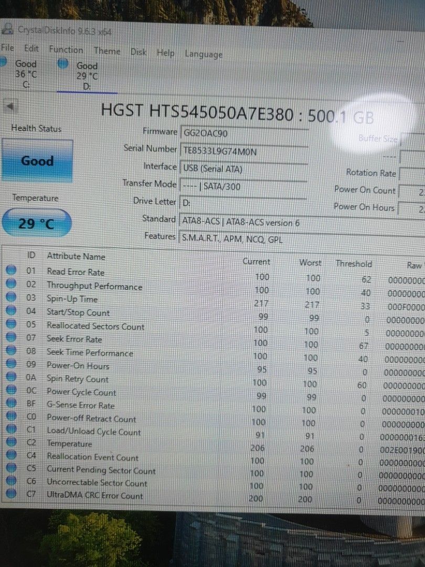The height and width of the screenshot is (567, 425).
Task: Select the Read Error Rate attribute name
Action: pyautogui.click(x=76, y=272)
